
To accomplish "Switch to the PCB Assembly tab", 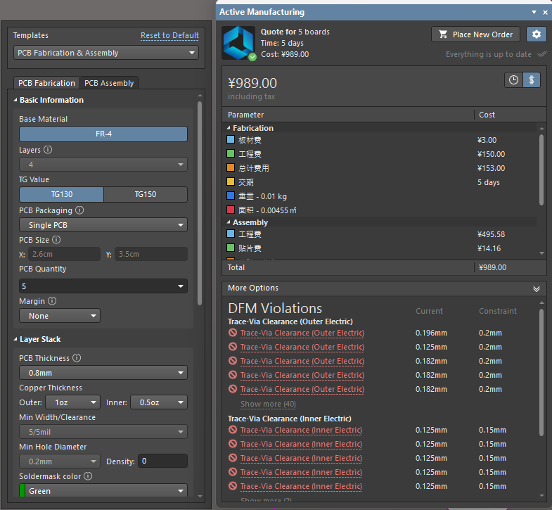I will pos(109,83).
